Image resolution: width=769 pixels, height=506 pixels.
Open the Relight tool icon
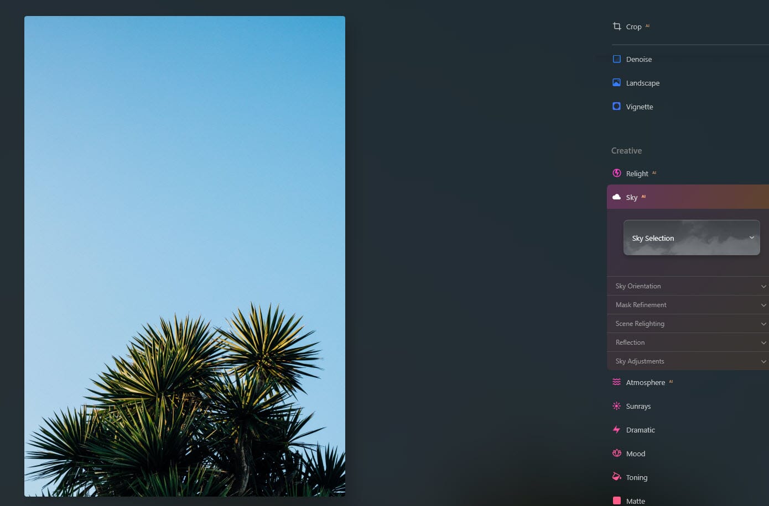tap(617, 173)
